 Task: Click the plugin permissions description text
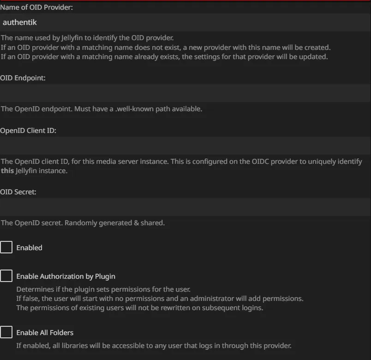click(x=160, y=299)
